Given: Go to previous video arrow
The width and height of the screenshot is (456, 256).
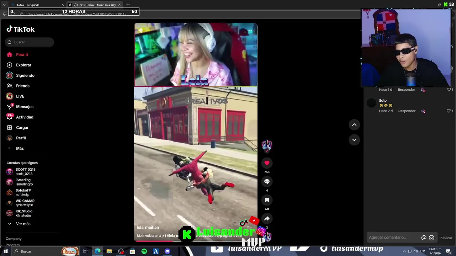Looking at the screenshot, I should (354, 124).
